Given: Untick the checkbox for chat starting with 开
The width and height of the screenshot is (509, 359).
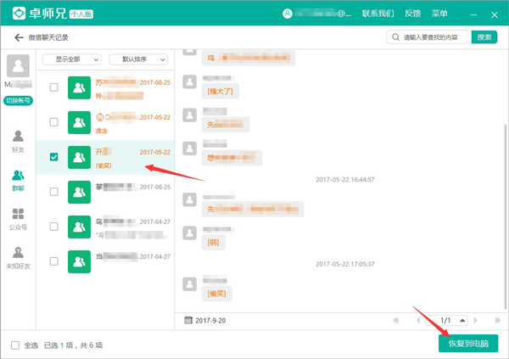Looking at the screenshot, I should coord(54,157).
